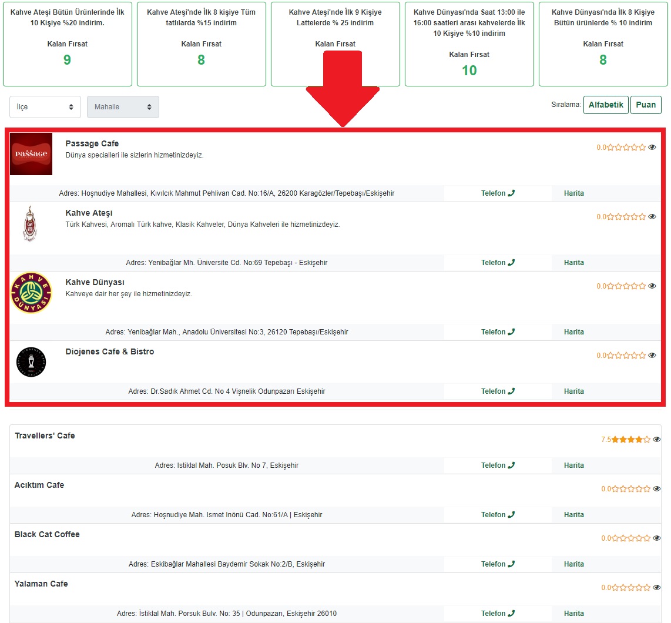Viewport: 671px width, 623px height.
Task: Click Telefon for Black Cat Coffee
Action: point(498,564)
